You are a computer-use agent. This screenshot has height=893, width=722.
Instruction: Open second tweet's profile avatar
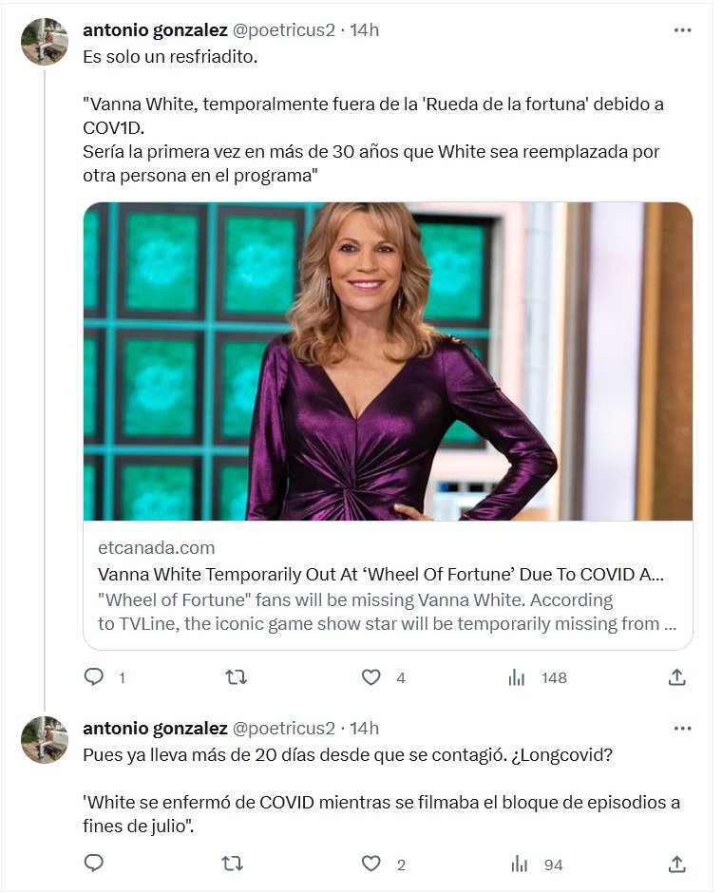45,740
